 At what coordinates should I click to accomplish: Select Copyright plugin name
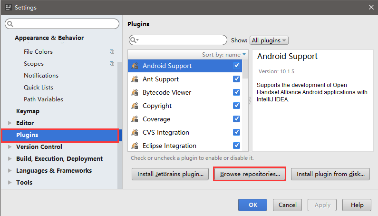pyautogui.click(x=157, y=106)
